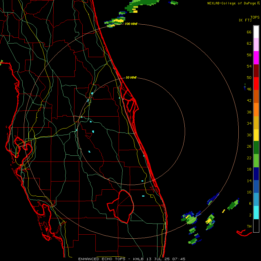Screen dimensions: 261x261
Task: Click the 50 legend value
Action: coord(249,78)
